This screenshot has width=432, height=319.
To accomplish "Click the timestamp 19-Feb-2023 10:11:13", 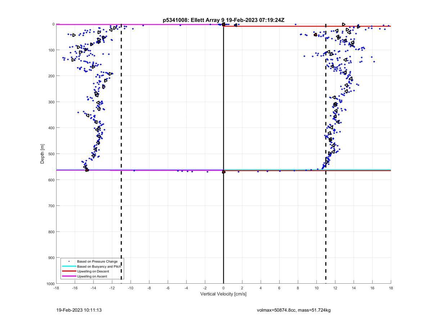I will pos(79,310).
